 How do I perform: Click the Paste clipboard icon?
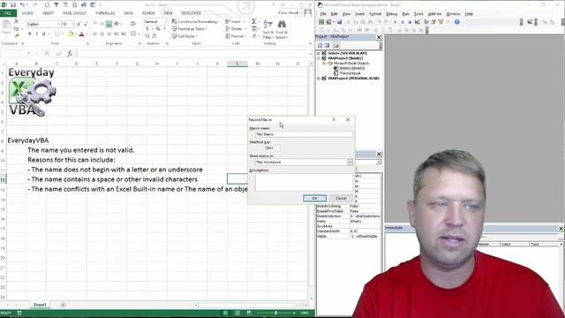[x=6, y=26]
